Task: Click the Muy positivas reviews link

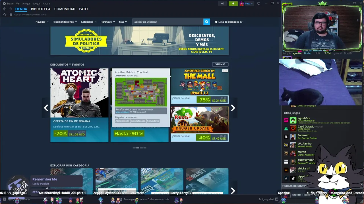Action: [x=122, y=112]
